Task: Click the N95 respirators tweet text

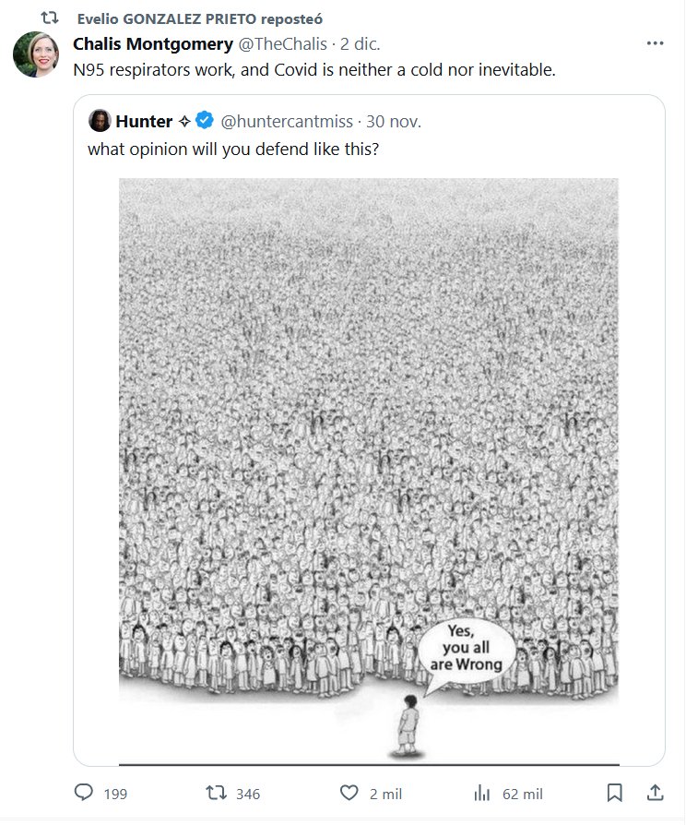Action: [x=313, y=69]
